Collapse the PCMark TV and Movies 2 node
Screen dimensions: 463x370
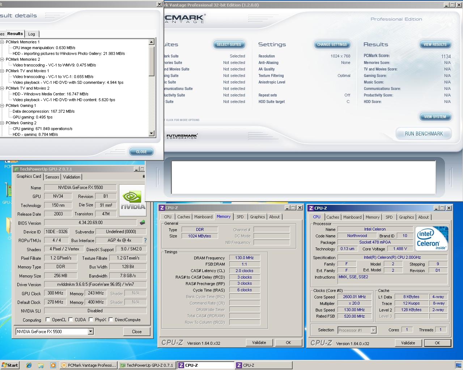2,88
